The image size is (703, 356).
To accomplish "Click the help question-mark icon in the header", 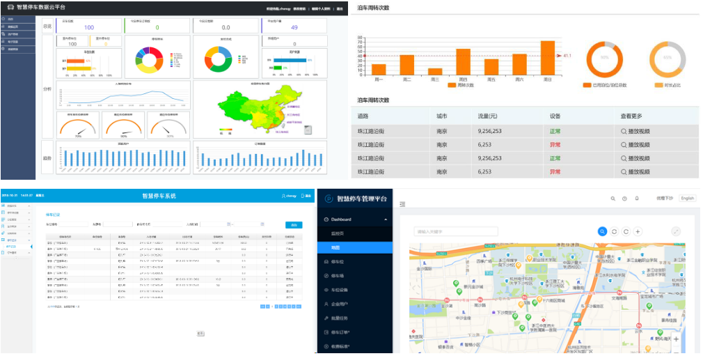I will click(624, 199).
